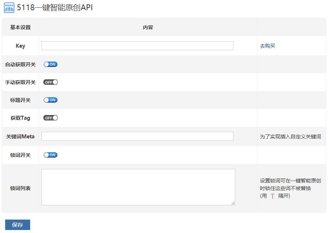The height and width of the screenshot is (233, 328).
Task: Open the 去购买 purchase link
Action: pos(267,46)
